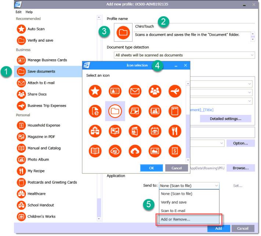Expand the Document type detection dropdown

click(184, 55)
